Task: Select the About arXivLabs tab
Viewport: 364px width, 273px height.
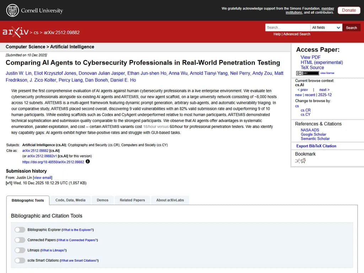Action: click(170, 200)
